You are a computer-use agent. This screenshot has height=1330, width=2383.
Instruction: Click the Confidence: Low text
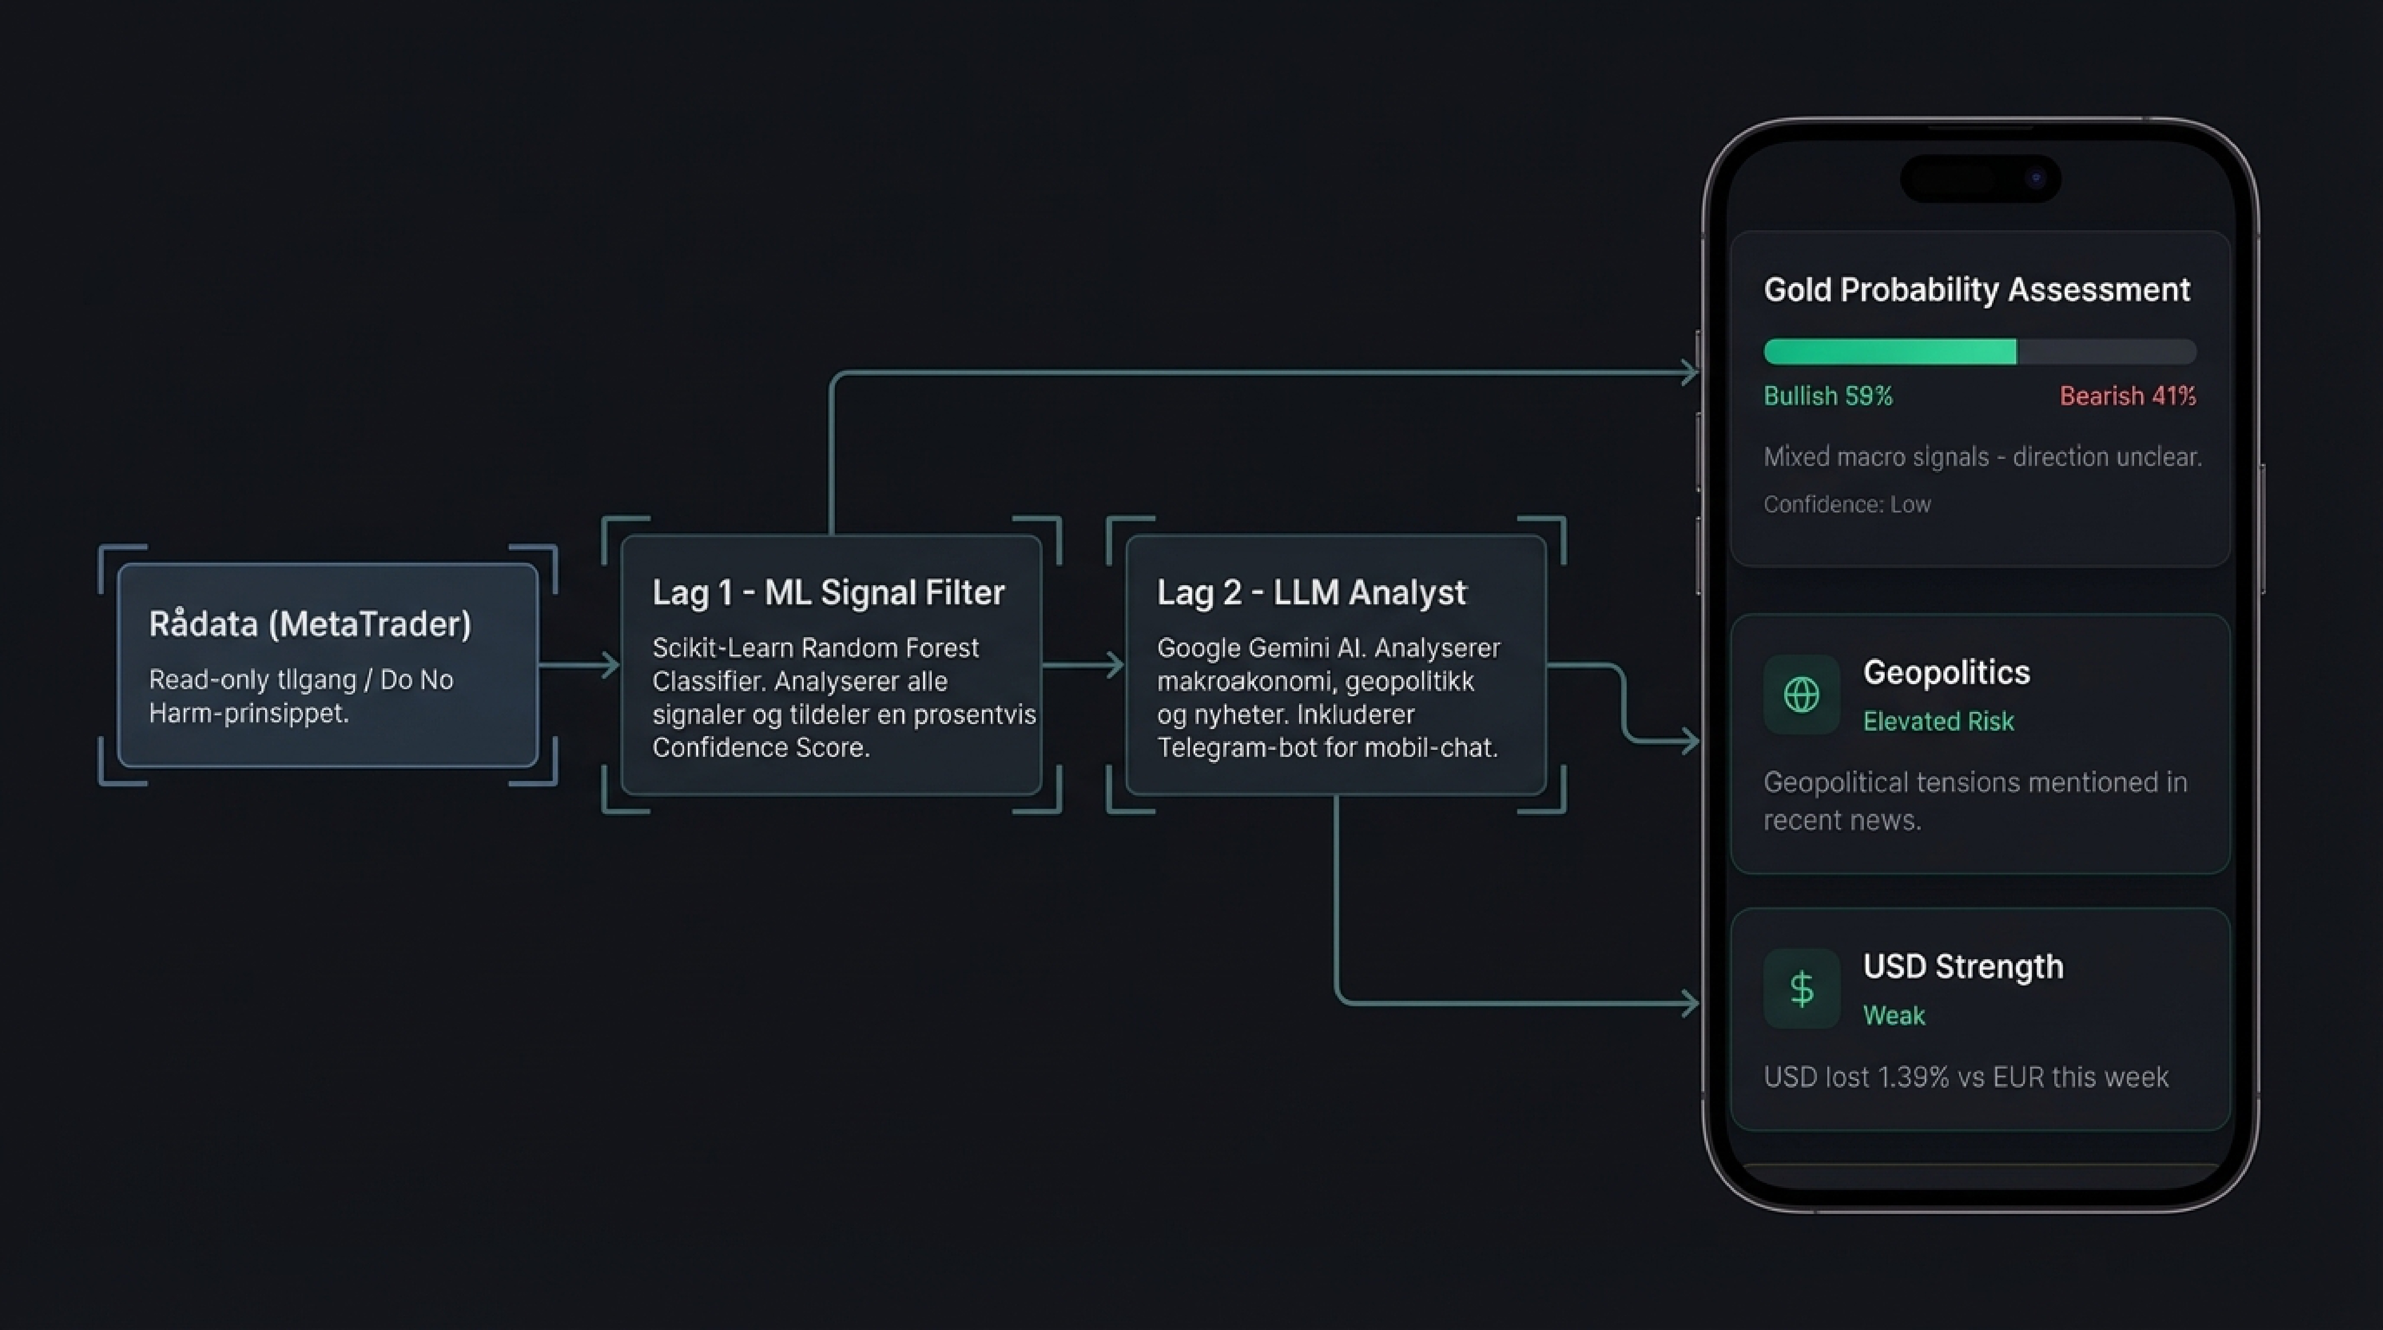click(x=1846, y=504)
